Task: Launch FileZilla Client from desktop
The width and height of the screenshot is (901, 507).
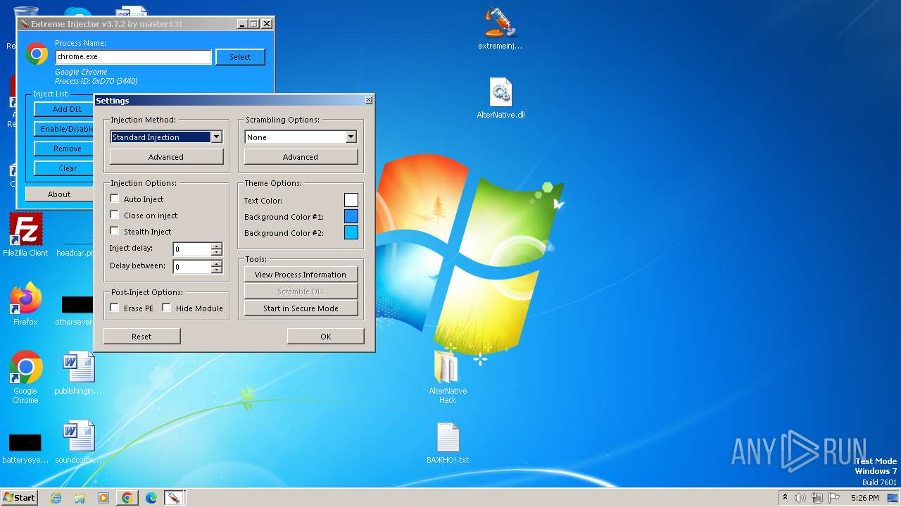Action: 25,235
